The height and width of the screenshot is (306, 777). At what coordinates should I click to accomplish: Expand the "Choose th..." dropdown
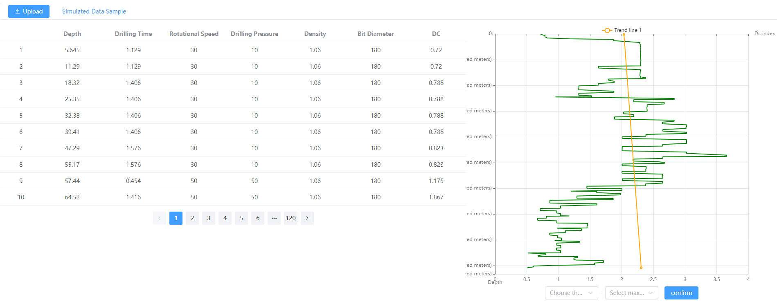[571, 293]
